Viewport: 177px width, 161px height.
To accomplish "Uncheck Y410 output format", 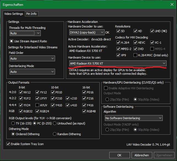I will [53, 105].
